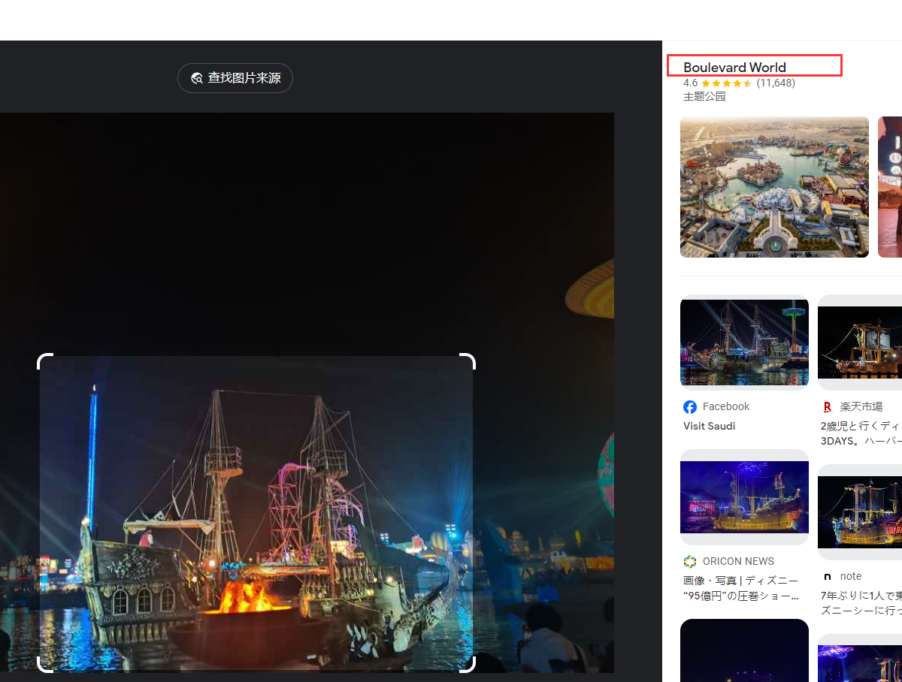Click the 主题公园 category label
The image size is (902, 682).
[x=704, y=96]
